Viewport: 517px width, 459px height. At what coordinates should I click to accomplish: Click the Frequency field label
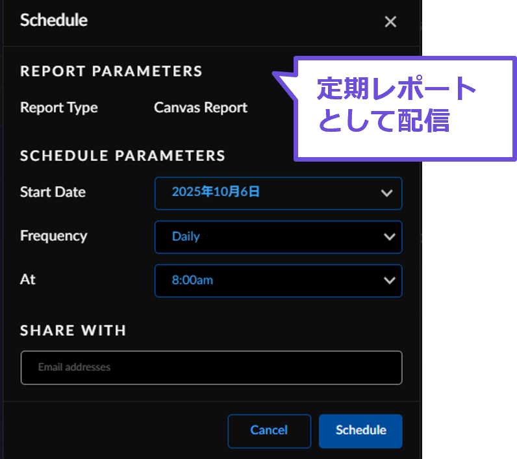pyautogui.click(x=53, y=236)
